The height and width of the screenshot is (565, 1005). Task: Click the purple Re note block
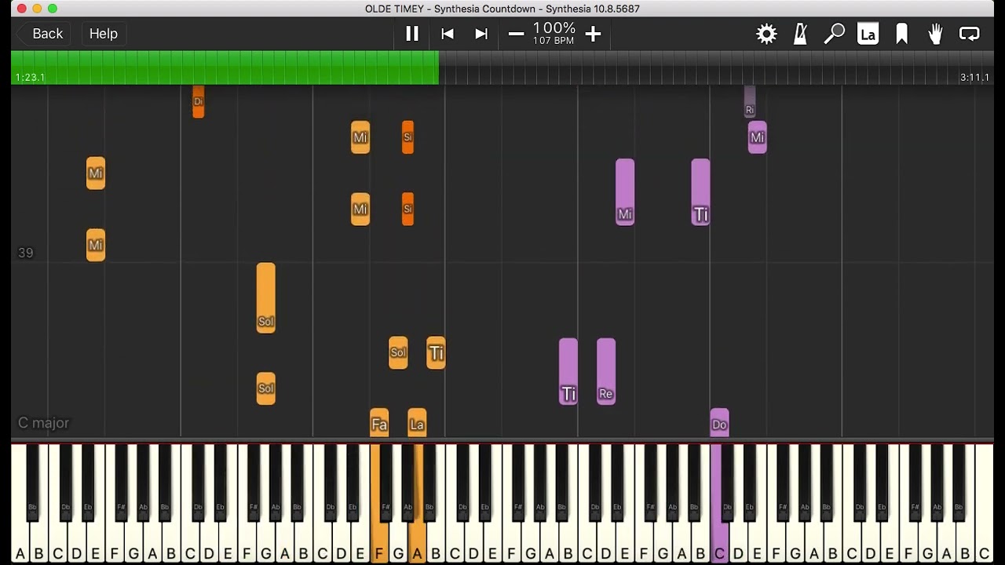click(x=606, y=371)
